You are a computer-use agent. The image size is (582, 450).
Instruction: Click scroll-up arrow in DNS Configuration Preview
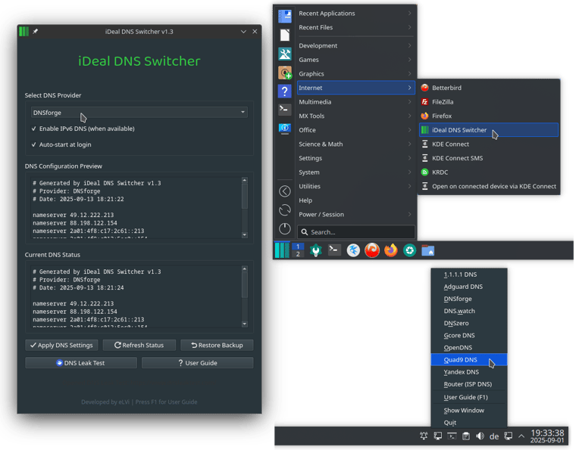tap(244, 180)
